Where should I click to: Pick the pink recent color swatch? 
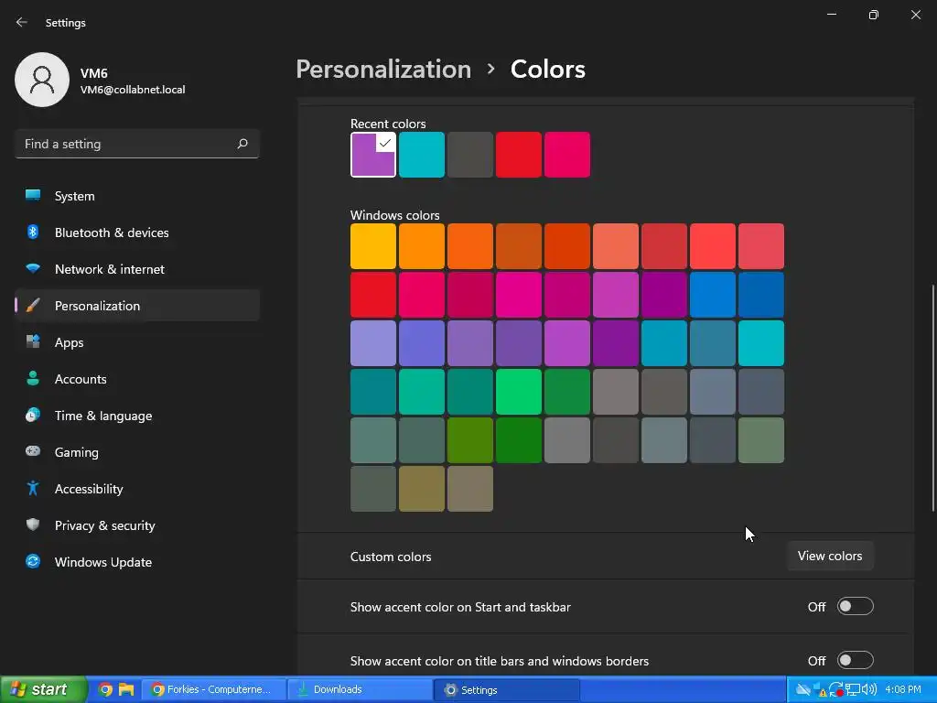pos(567,155)
